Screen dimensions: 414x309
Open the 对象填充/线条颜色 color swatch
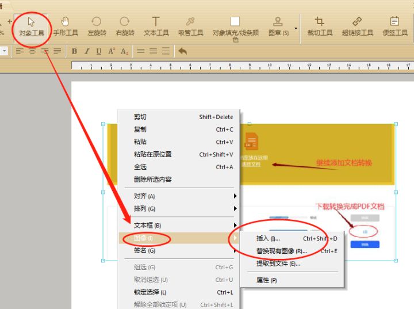(x=235, y=22)
